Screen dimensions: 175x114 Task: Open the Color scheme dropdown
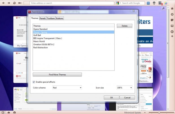[67, 88]
